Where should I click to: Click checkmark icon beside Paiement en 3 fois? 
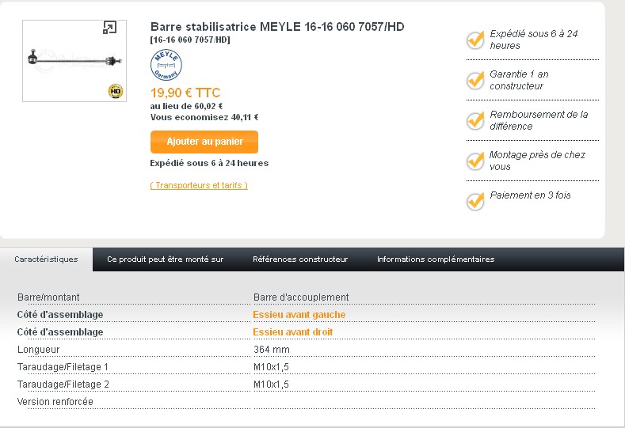(475, 201)
